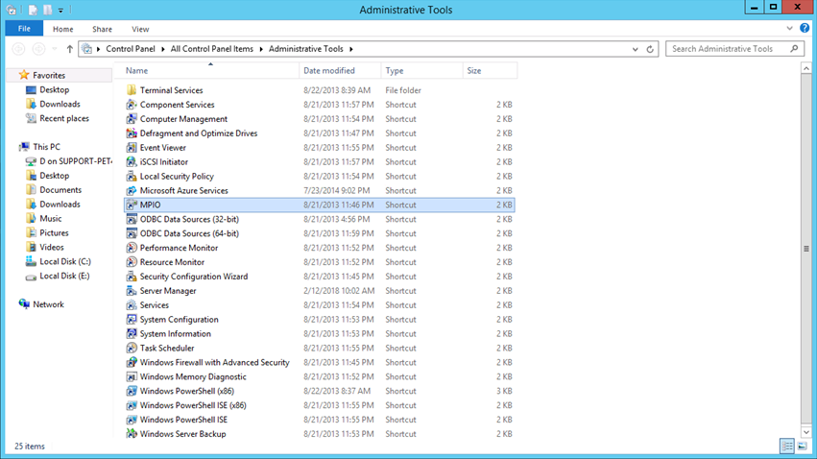This screenshot has height=459, width=817.
Task: Click the Windows Server Backup icon
Action: [x=132, y=434]
